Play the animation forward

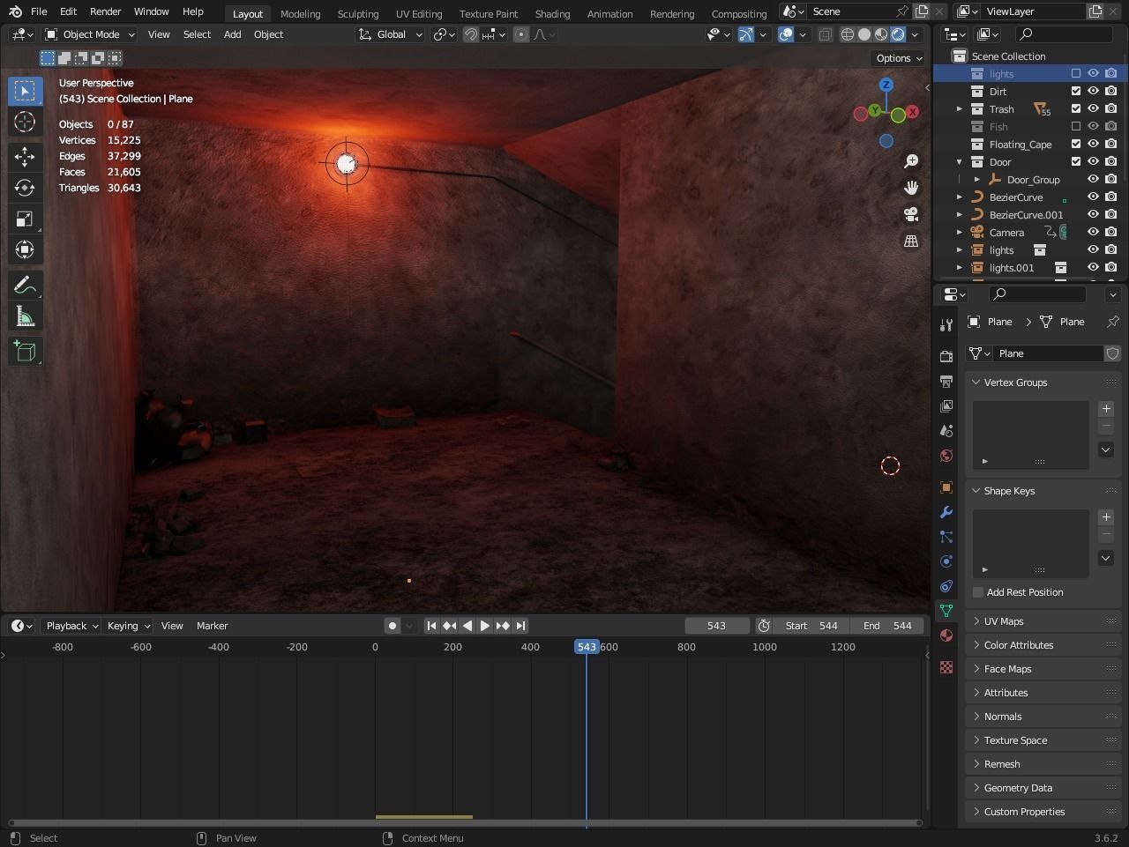coord(484,626)
